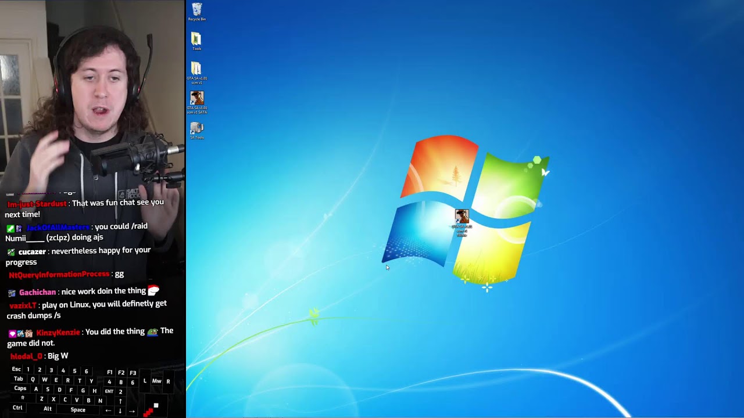Screen dimensions: 744x418
Task: Click the N key on the keyboard overlay
Action: (x=100, y=401)
